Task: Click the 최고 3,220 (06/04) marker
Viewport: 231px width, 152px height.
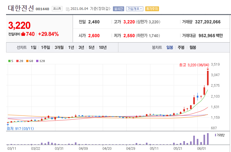Action: (194, 65)
